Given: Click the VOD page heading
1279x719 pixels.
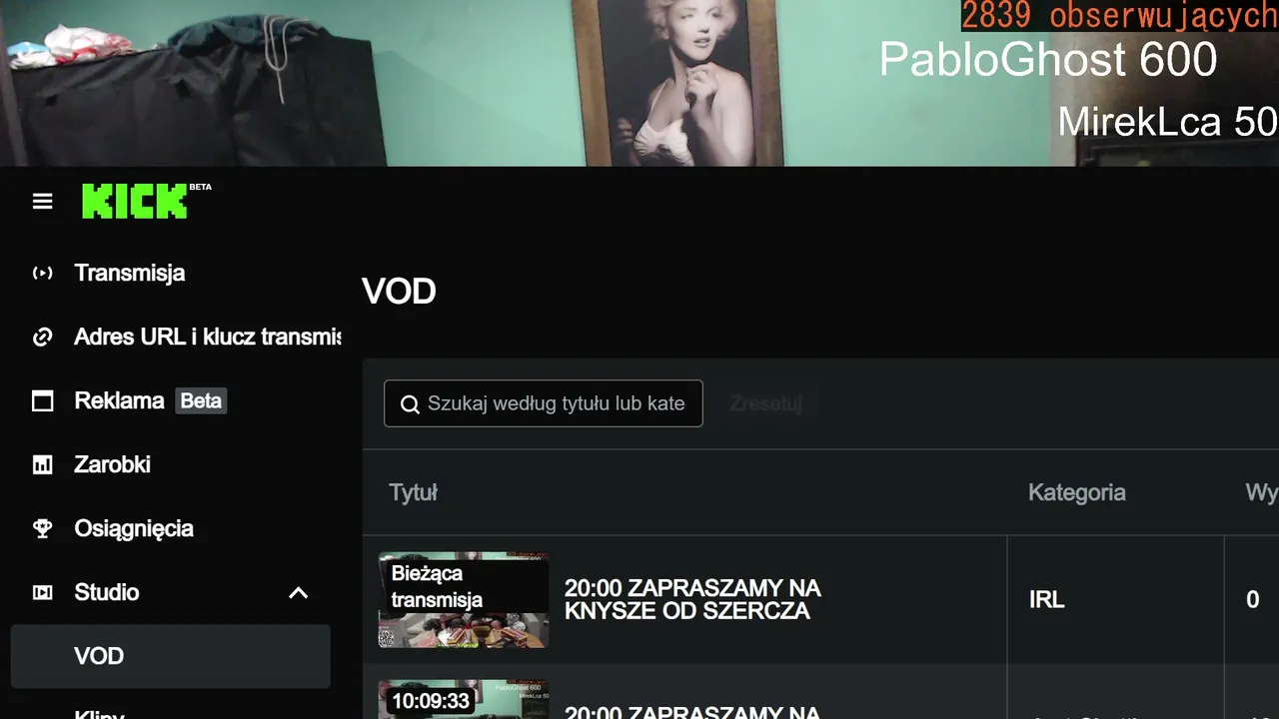Looking at the screenshot, I should coord(399,292).
